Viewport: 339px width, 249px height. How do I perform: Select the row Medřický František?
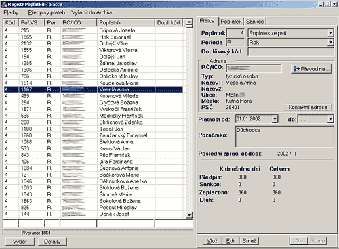(x=93, y=116)
